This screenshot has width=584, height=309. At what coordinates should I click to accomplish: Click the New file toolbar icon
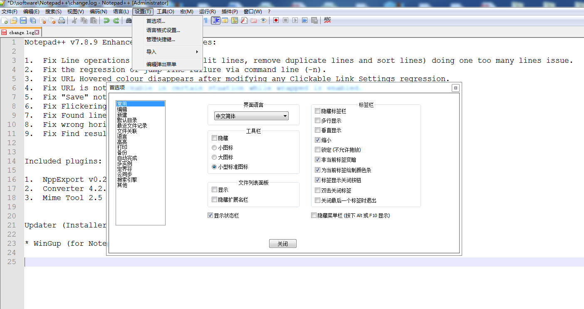click(x=5, y=20)
